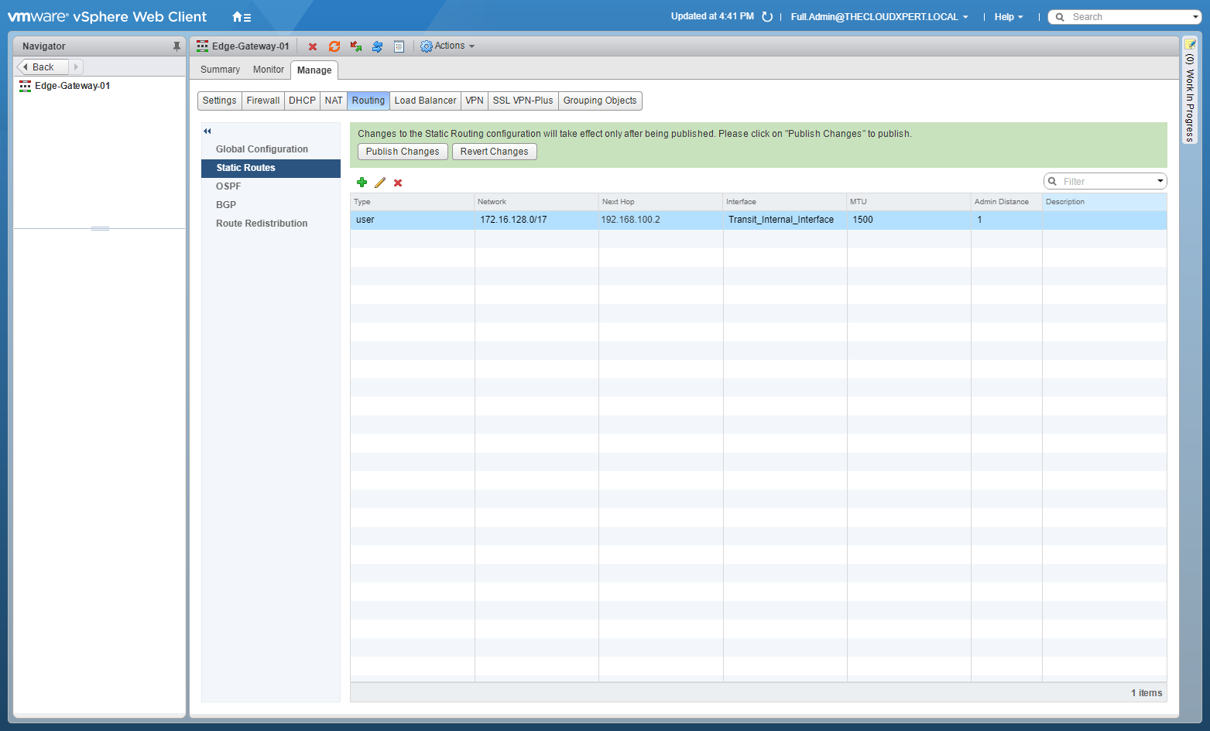Expand the Full.Admin user account menu
This screenshot has width=1210, height=731.
[879, 17]
